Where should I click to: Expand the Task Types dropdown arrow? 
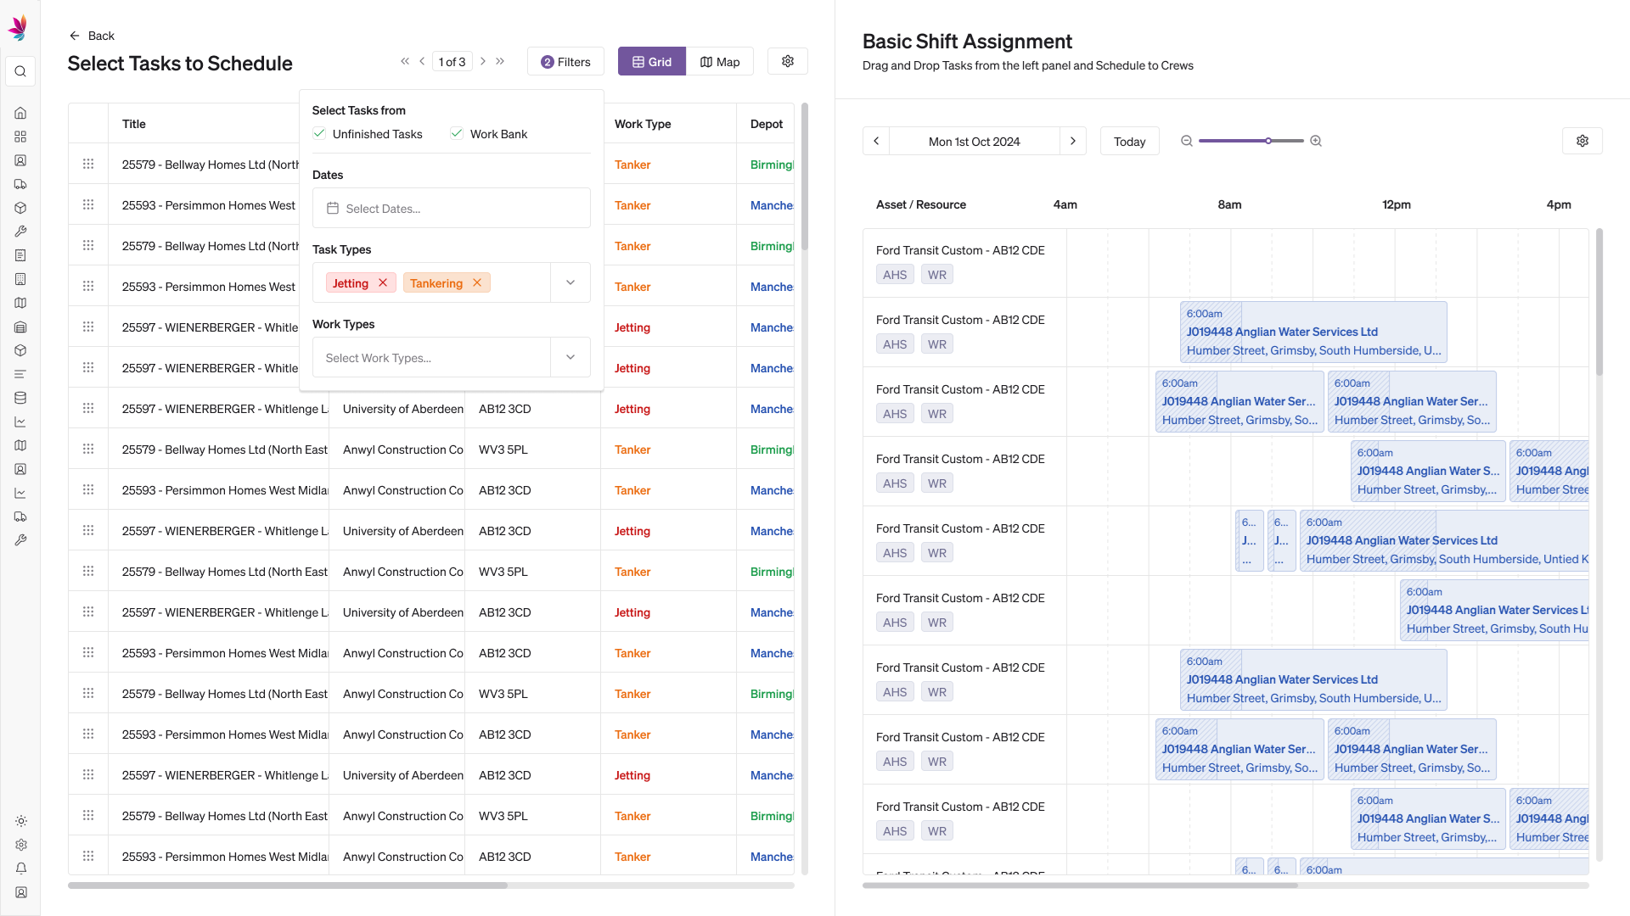click(570, 283)
